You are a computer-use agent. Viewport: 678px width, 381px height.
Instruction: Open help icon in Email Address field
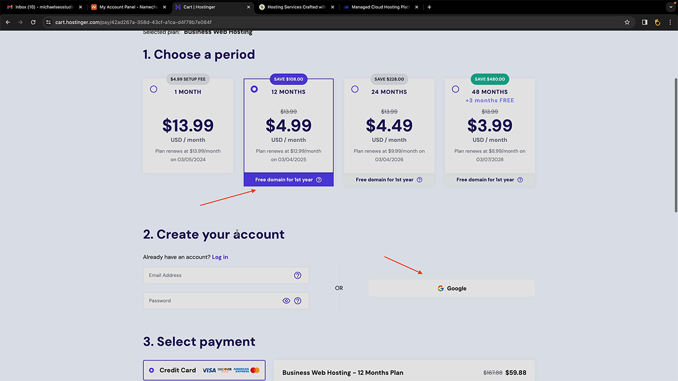tap(298, 275)
